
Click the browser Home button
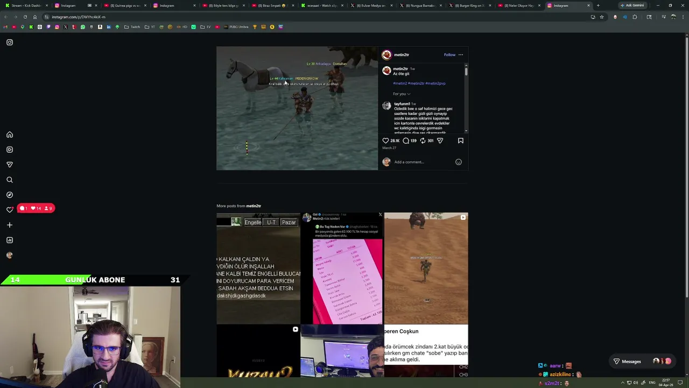click(35, 17)
